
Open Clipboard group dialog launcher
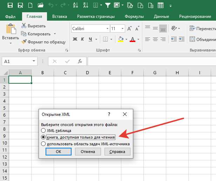coord(67,50)
